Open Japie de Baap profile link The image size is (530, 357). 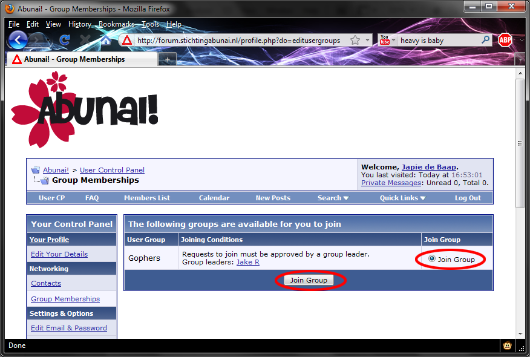coord(429,167)
